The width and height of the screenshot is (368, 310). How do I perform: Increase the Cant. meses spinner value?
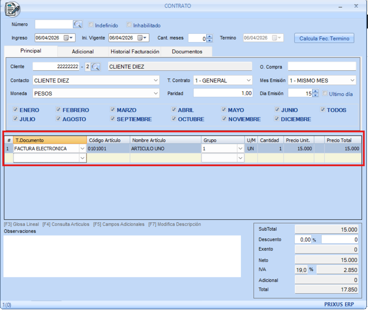(x=209, y=36)
